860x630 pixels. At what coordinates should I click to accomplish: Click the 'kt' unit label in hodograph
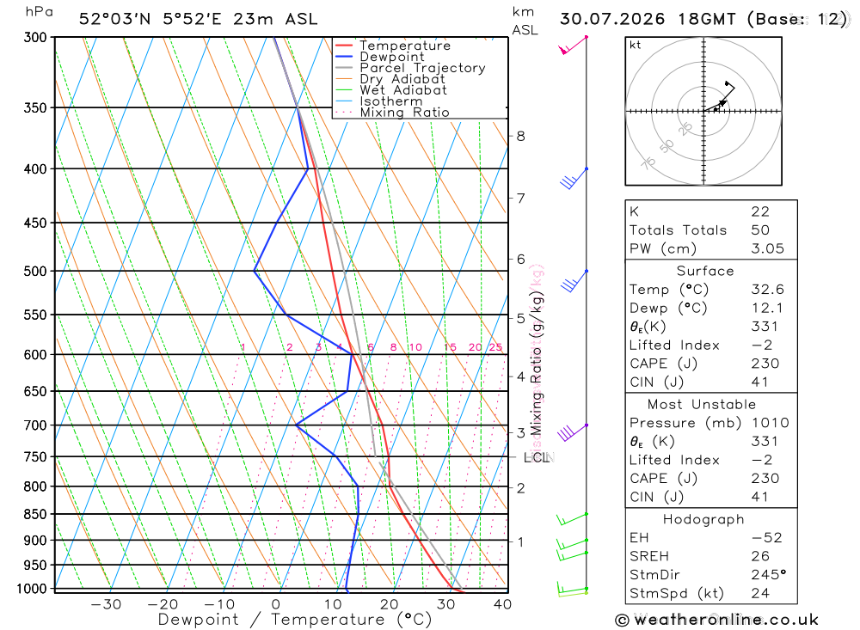point(636,45)
